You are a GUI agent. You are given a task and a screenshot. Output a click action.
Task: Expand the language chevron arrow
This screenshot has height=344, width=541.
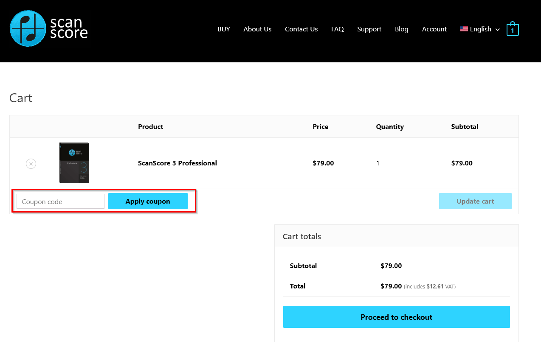(x=498, y=30)
